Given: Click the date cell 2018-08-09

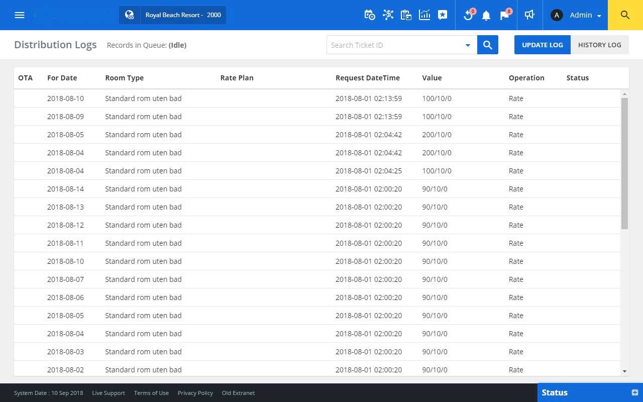Looking at the screenshot, I should 66,117.
